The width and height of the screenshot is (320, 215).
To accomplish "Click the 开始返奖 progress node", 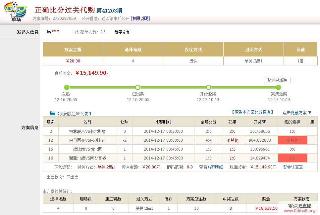I will (208, 87).
